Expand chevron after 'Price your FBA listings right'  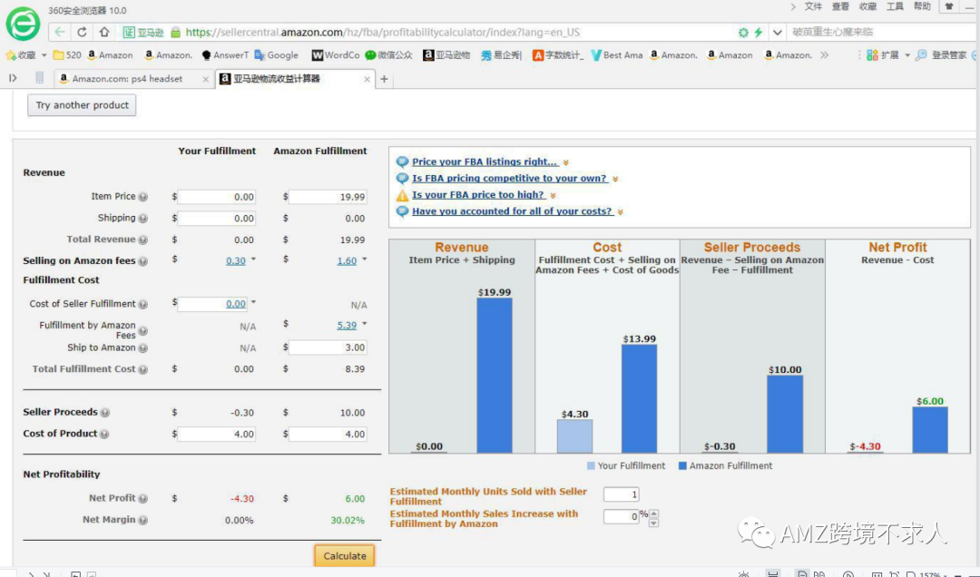pyautogui.click(x=565, y=162)
